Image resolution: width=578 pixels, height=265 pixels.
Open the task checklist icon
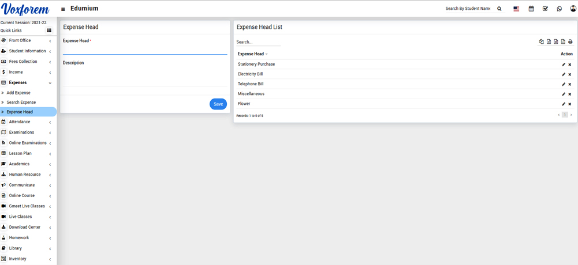(x=545, y=9)
